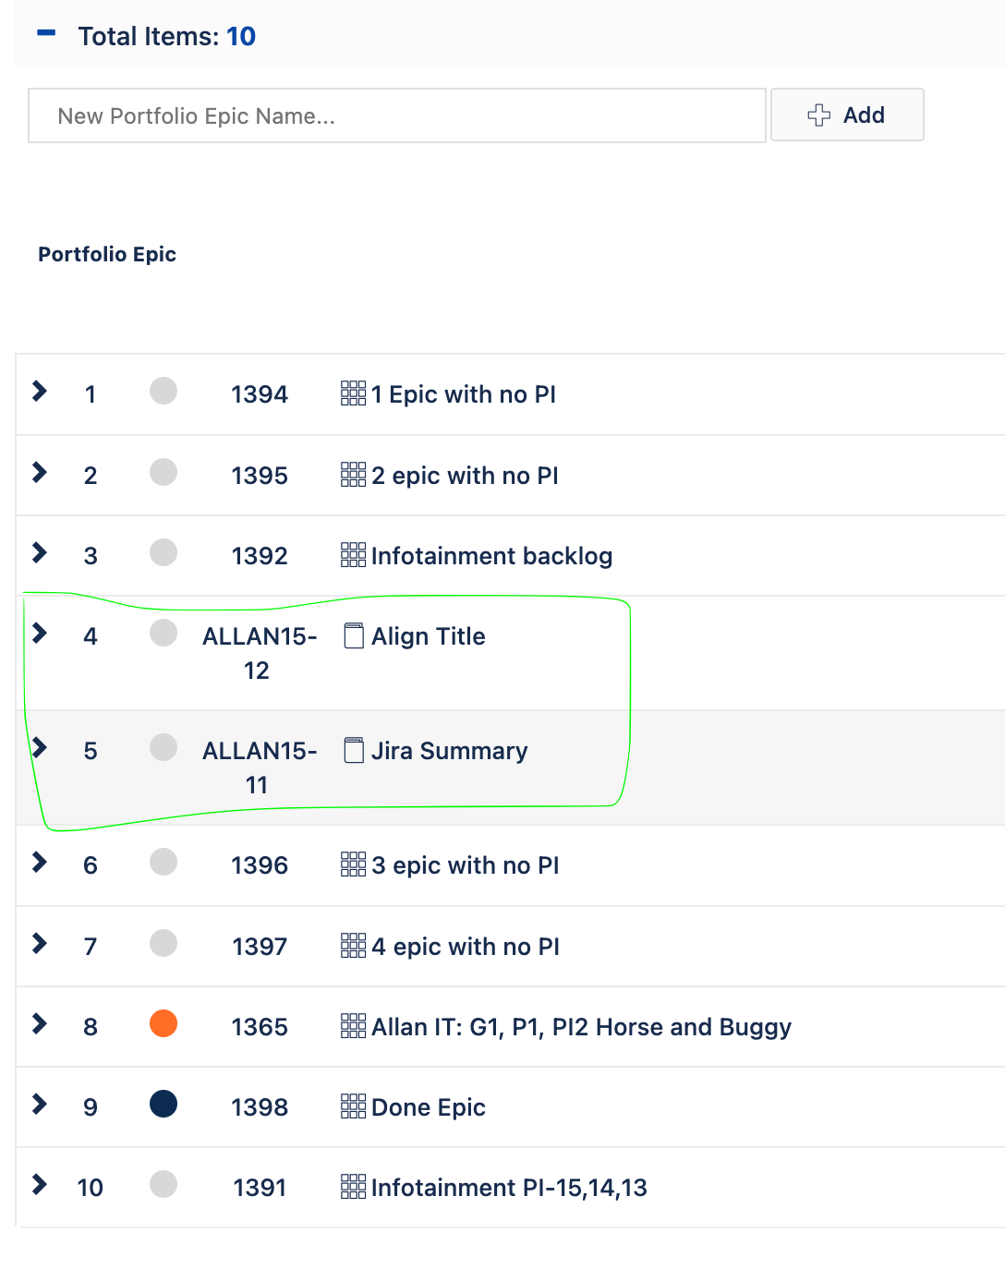
Task: Click the document icon next to Align Title
Action: tap(352, 636)
